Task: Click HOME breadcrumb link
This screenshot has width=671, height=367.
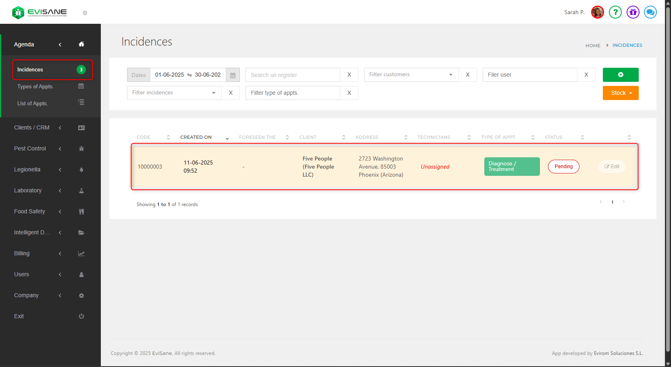Action: (593, 46)
